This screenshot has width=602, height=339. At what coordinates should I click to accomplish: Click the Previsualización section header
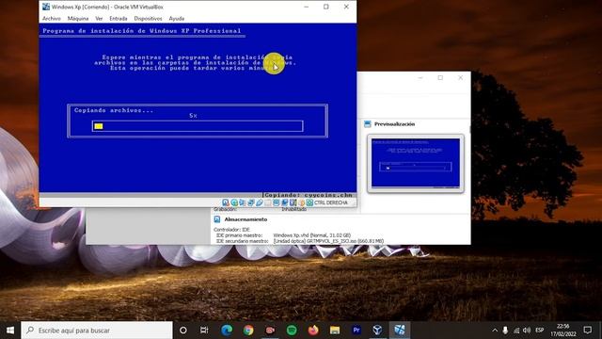tap(395, 123)
